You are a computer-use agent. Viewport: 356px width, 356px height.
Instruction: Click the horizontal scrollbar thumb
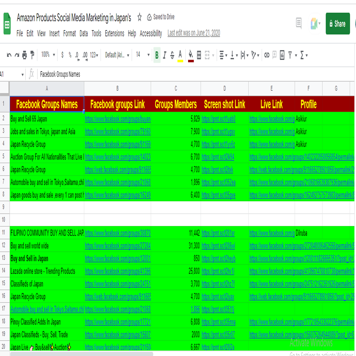point(82,354)
